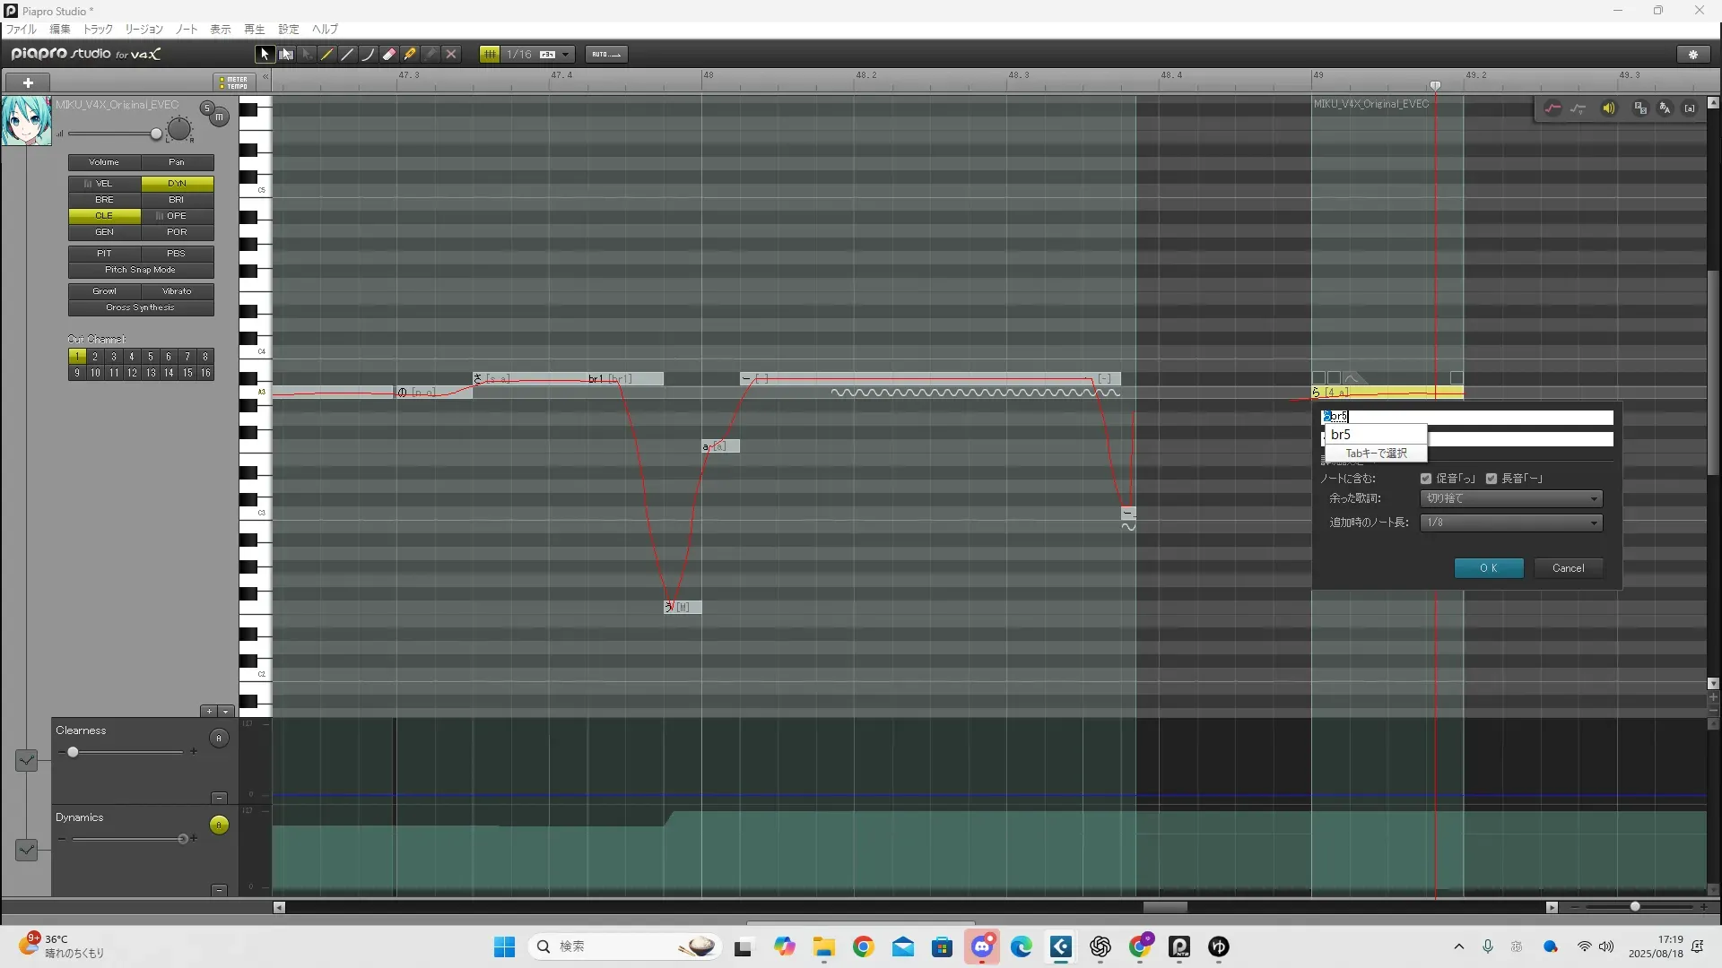Click the Vibrato parameter button

[177, 291]
